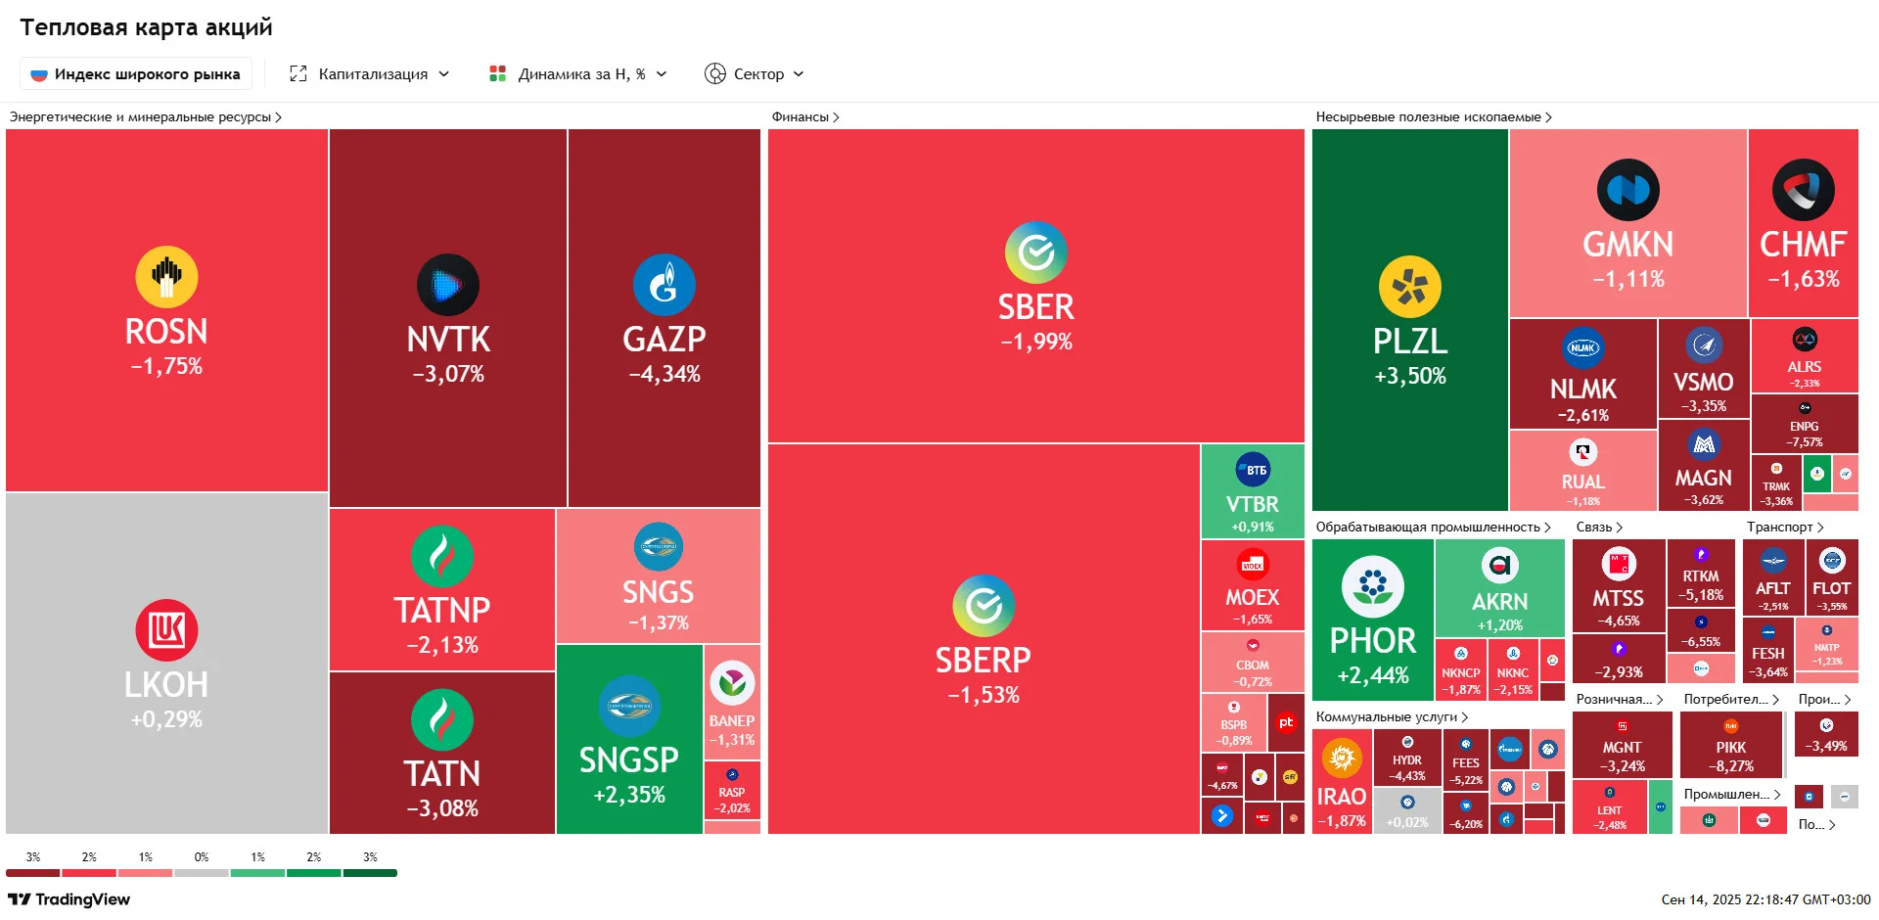Open the LENT −2,48% tile
Screen dimensions: 1879x920
[x=1610, y=807]
